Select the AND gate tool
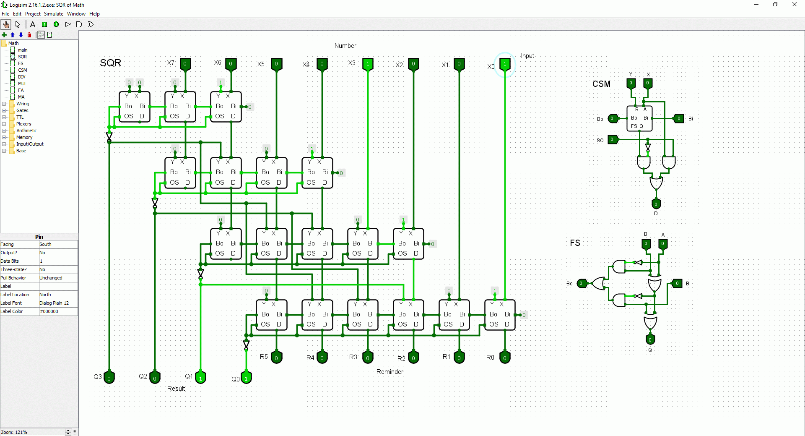This screenshot has width=805, height=436. coord(79,24)
